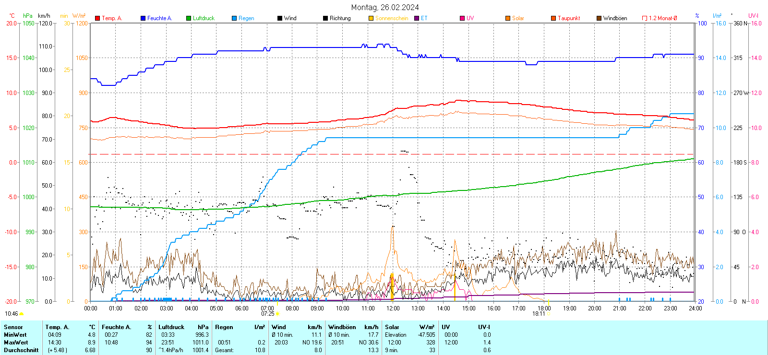768x355 pixels.
Task: Click the brown Windböen legend square
Action: click(x=599, y=18)
